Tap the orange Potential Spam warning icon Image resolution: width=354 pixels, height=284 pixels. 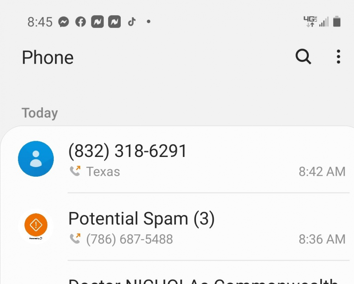pyautogui.click(x=36, y=225)
